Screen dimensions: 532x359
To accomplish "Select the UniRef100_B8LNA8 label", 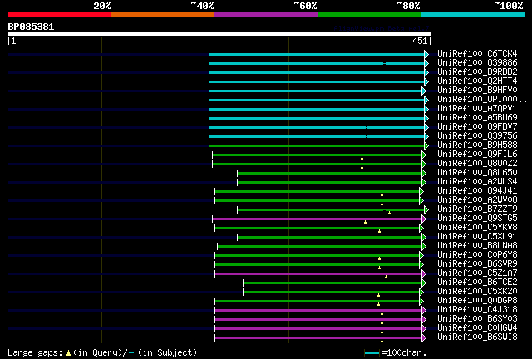I will click(477, 246).
